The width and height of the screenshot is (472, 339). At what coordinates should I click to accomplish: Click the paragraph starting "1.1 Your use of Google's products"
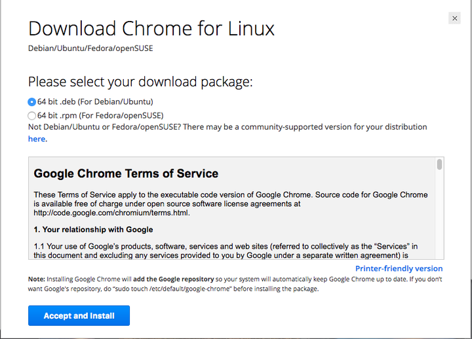[x=226, y=251]
